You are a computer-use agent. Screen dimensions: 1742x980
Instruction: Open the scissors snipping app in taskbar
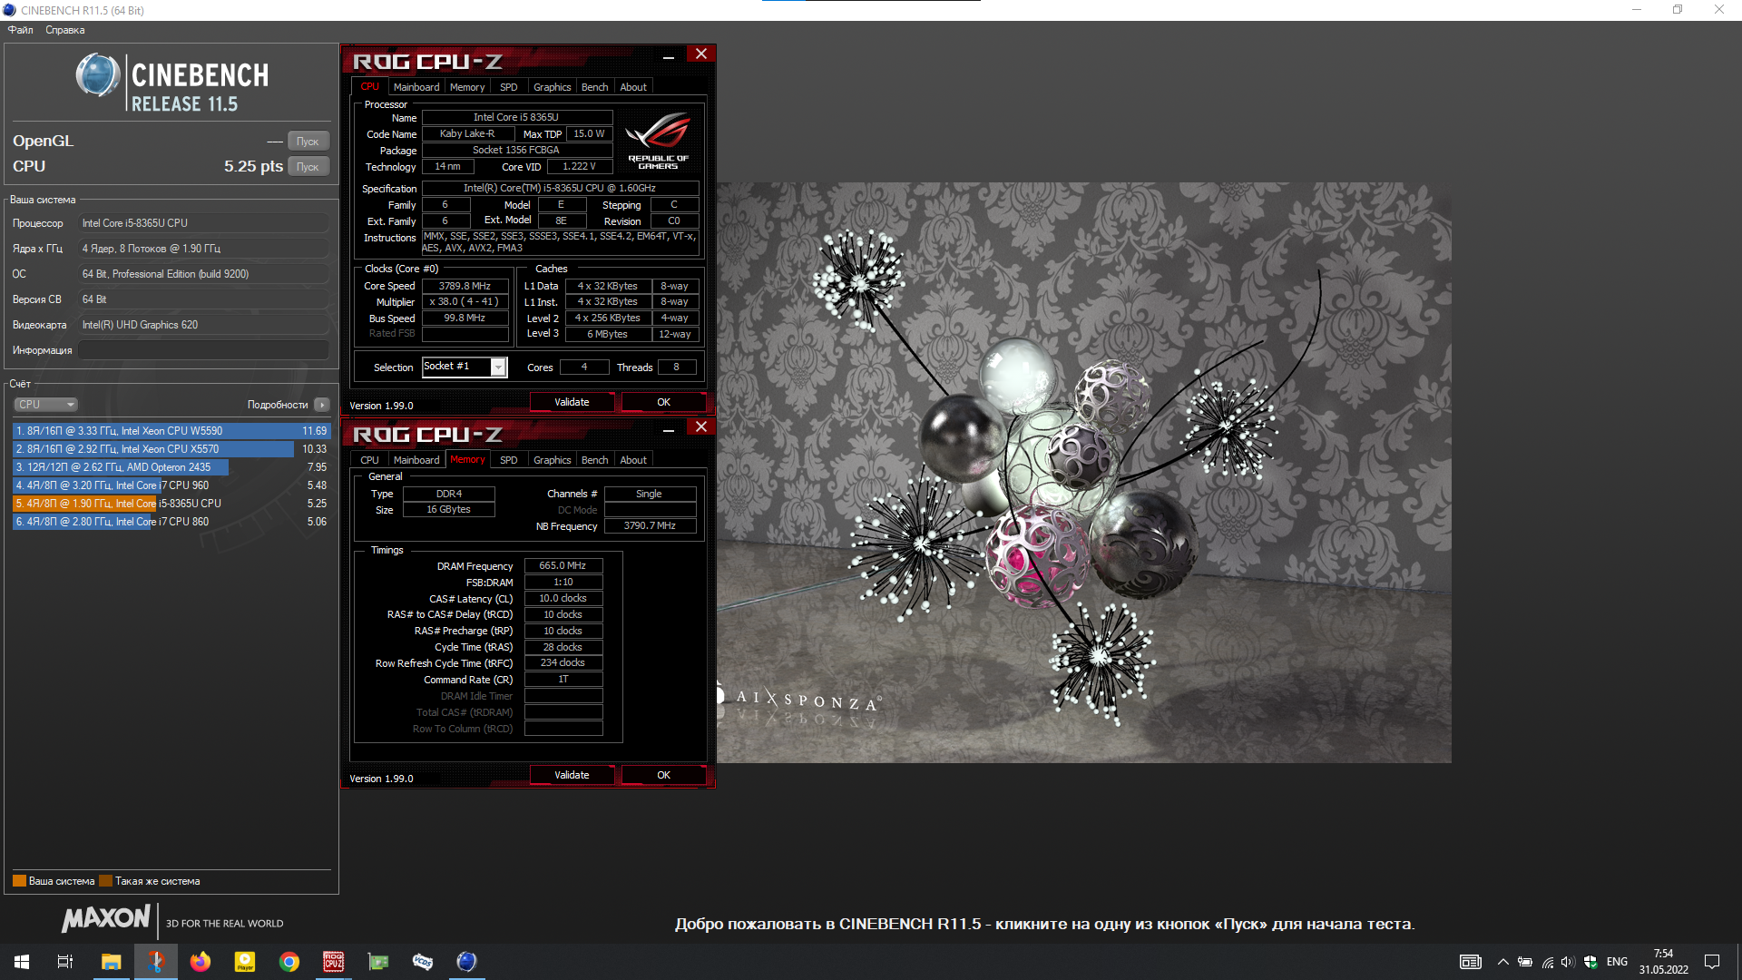pyautogui.click(x=155, y=962)
